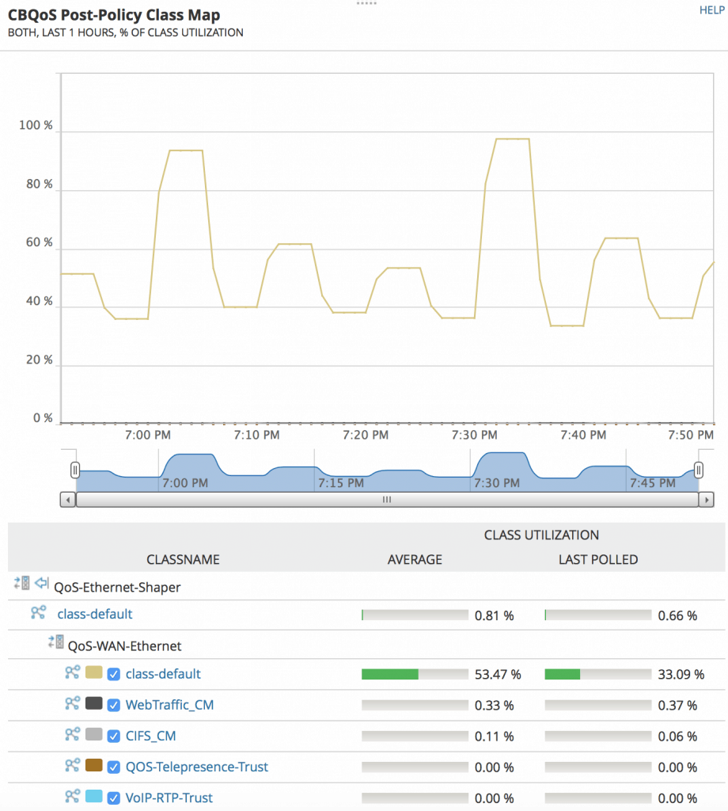Click the left handle of time range slider

(x=75, y=470)
